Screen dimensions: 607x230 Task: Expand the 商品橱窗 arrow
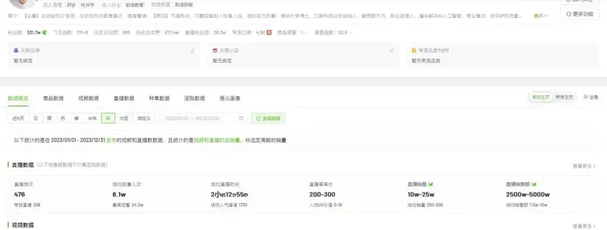[306, 33]
